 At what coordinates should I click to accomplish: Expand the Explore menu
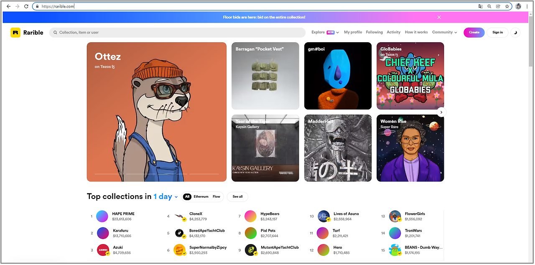click(325, 32)
